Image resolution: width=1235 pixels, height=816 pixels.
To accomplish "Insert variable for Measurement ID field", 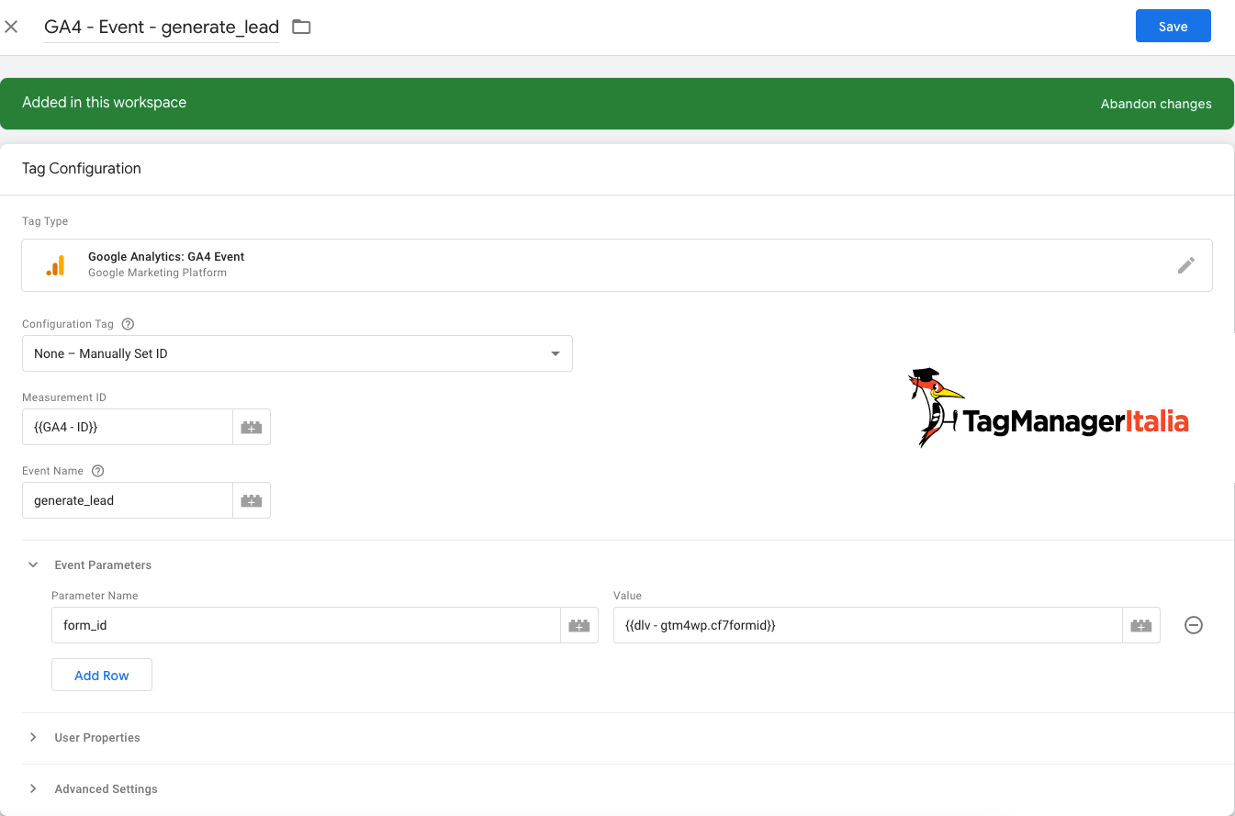I will [252, 427].
